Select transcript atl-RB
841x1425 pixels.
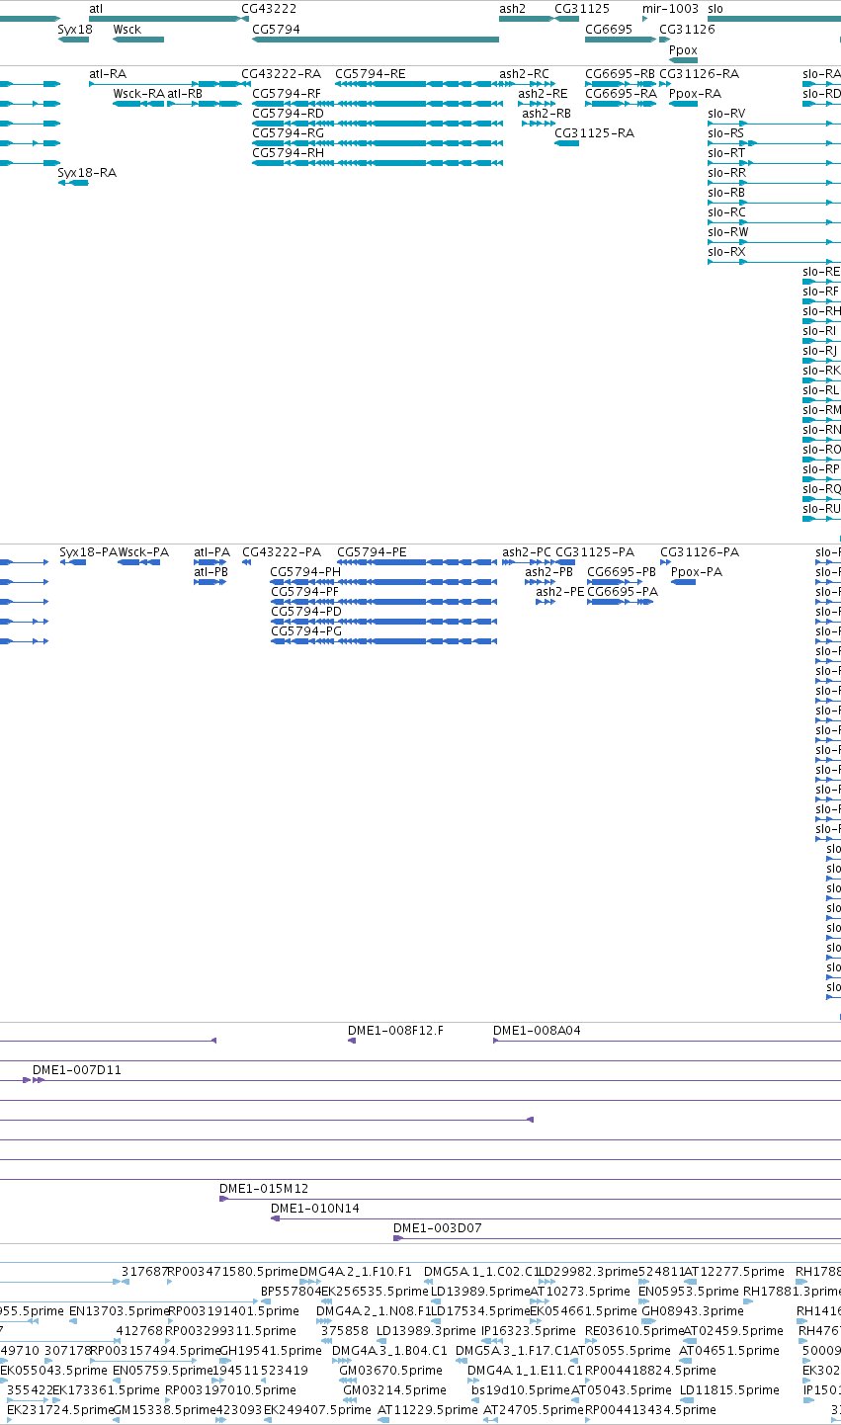[185, 94]
